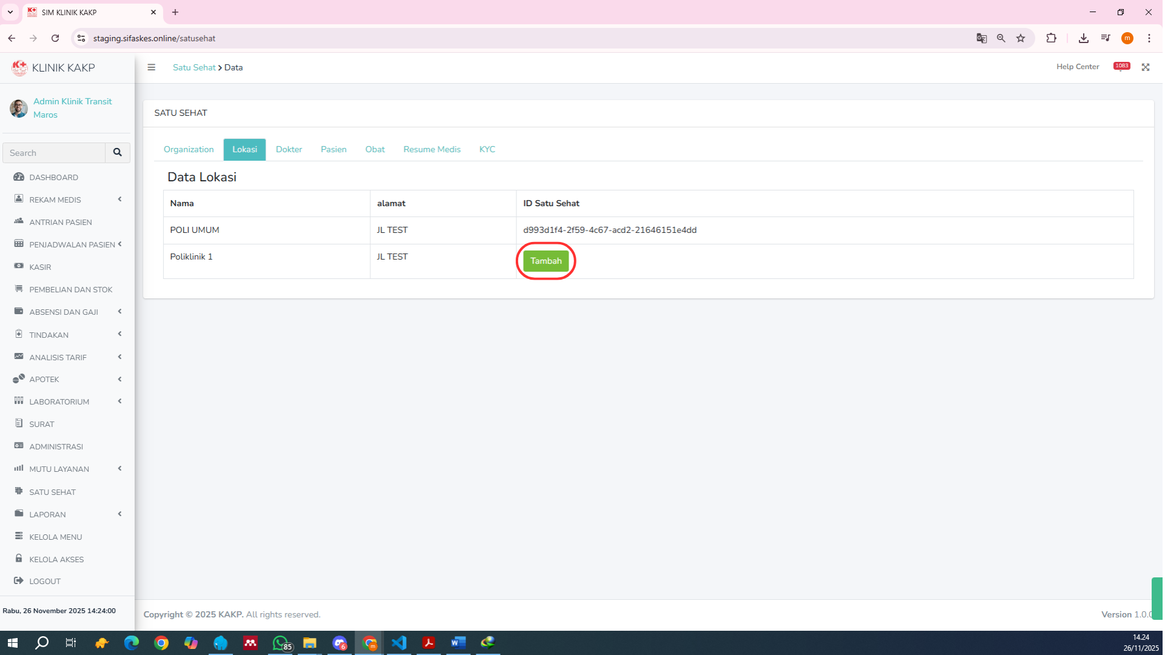This screenshot has height=655, width=1165.
Task: Click the search magnifier button in sidebar
Action: [x=118, y=153]
